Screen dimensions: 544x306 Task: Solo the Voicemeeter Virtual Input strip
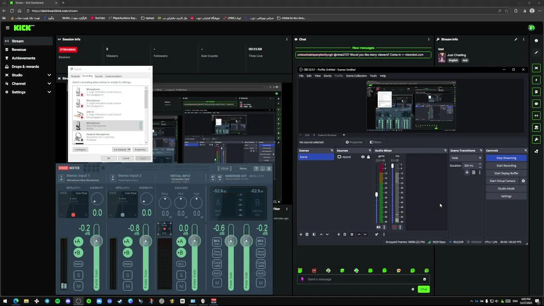(181, 275)
